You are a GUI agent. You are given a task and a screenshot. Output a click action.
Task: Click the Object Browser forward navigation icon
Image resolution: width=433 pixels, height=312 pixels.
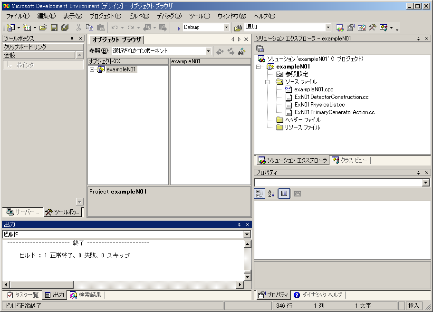click(231, 51)
